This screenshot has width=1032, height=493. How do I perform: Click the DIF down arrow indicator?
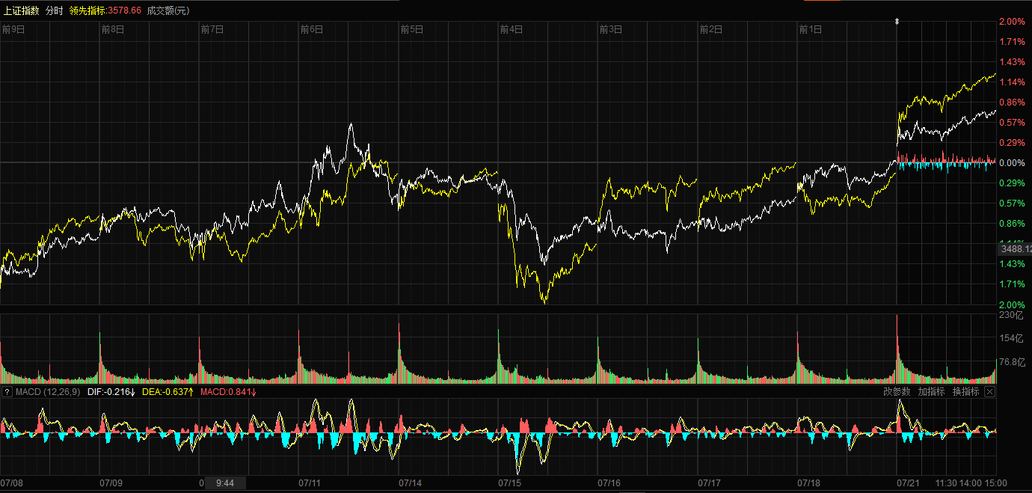point(133,392)
